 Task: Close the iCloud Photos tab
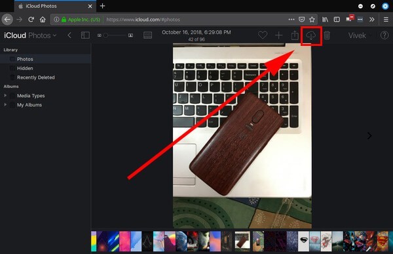[x=90, y=6]
